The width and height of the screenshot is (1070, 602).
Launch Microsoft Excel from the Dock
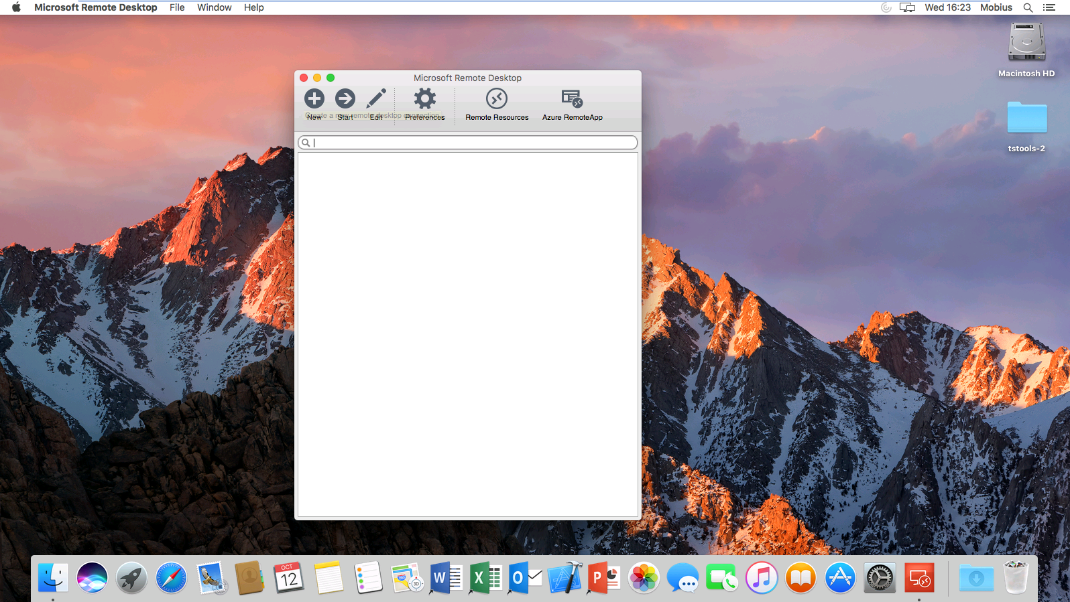[x=486, y=577]
